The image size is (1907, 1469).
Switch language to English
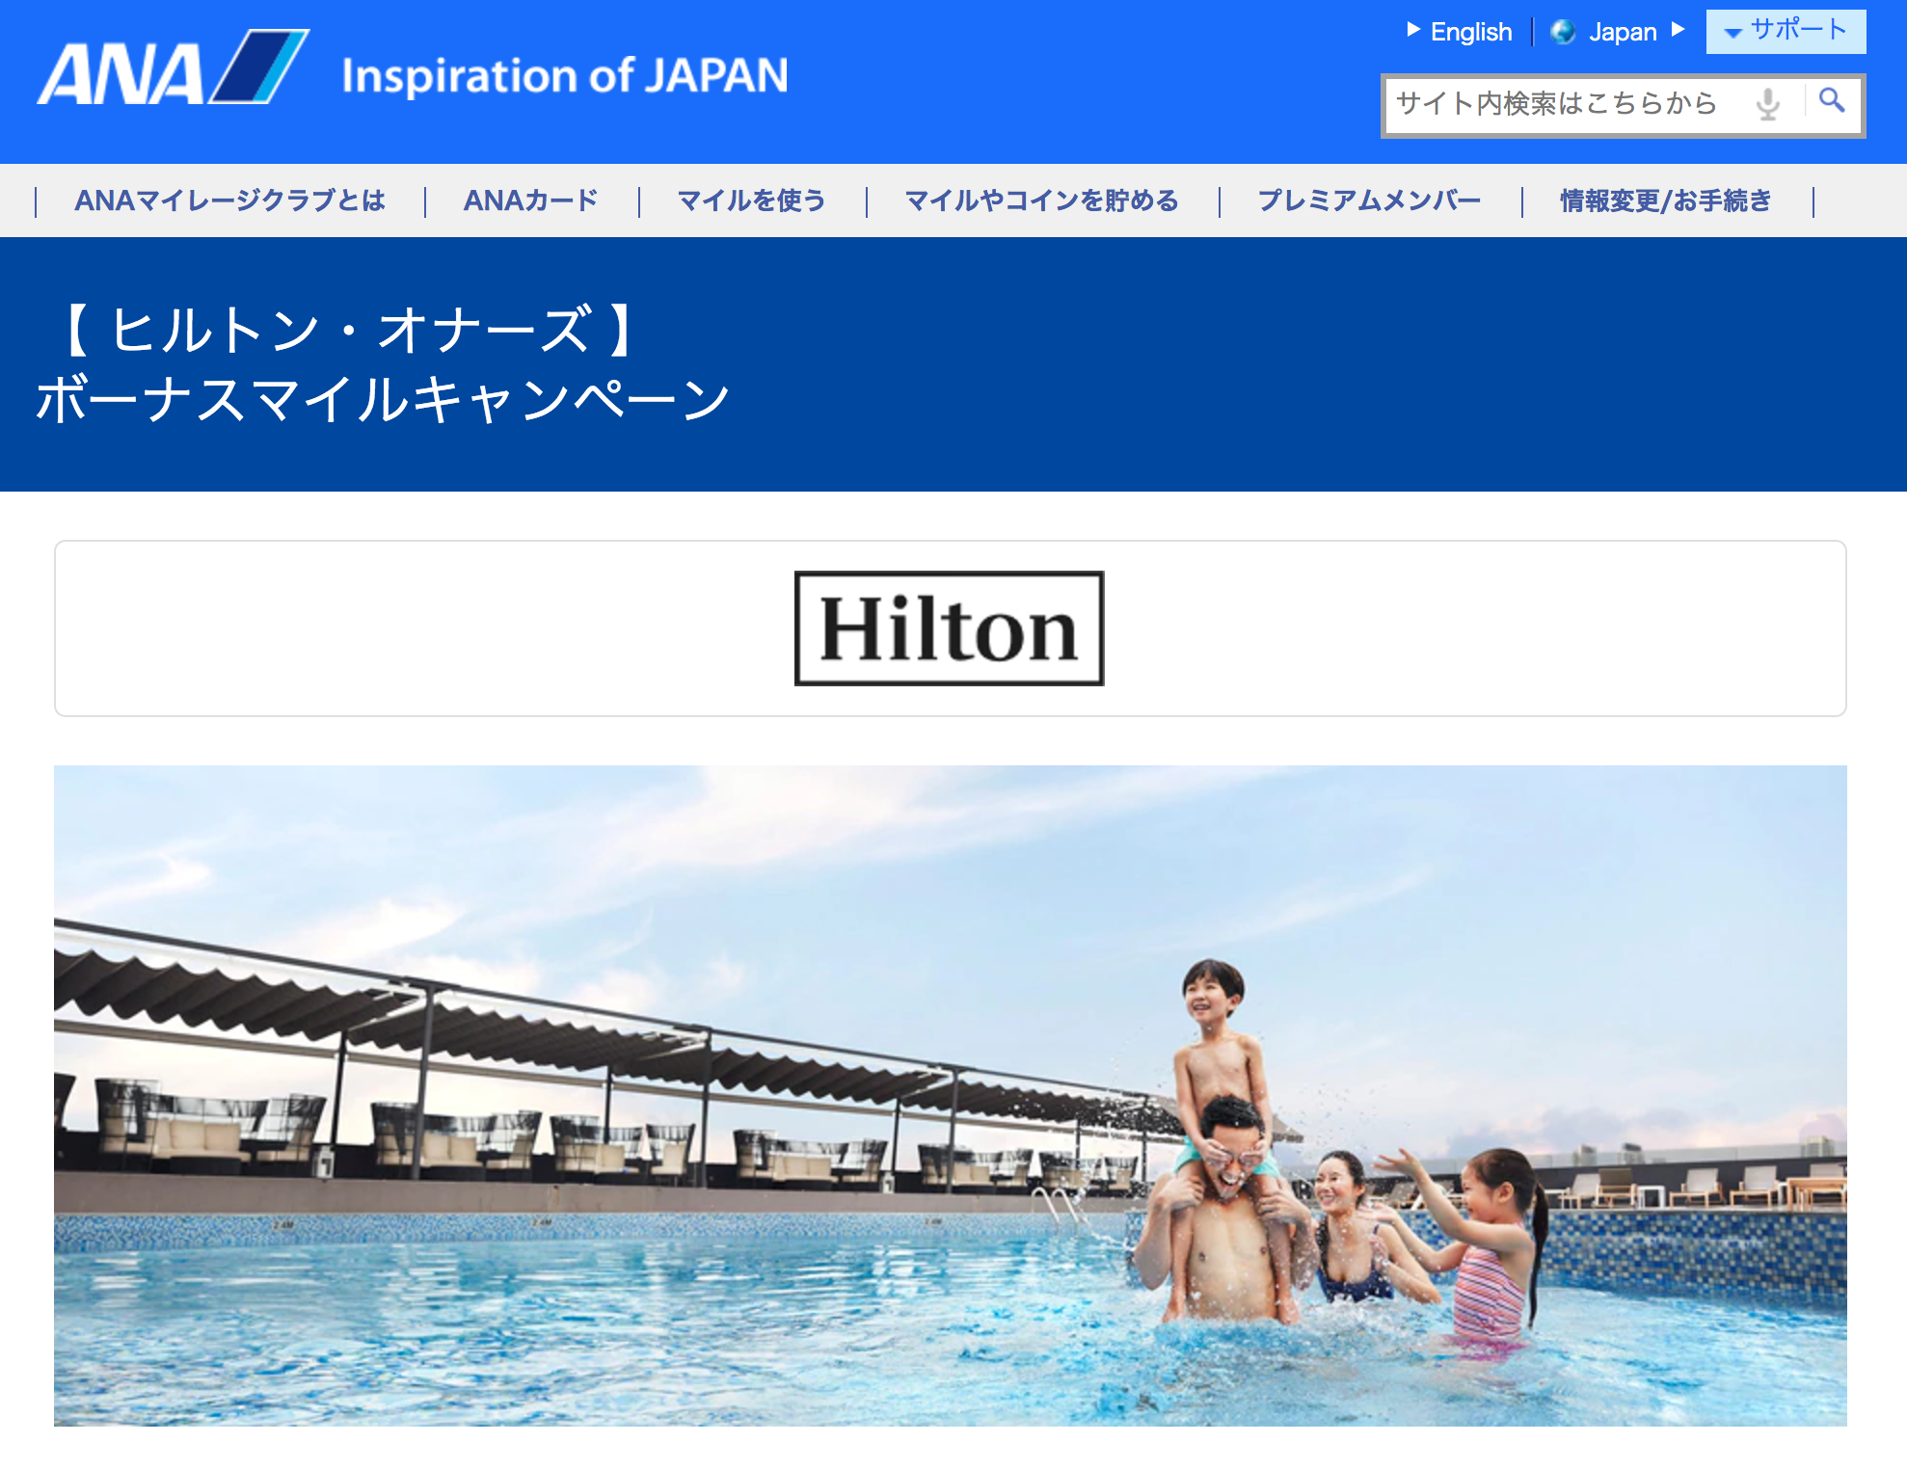tap(1470, 32)
